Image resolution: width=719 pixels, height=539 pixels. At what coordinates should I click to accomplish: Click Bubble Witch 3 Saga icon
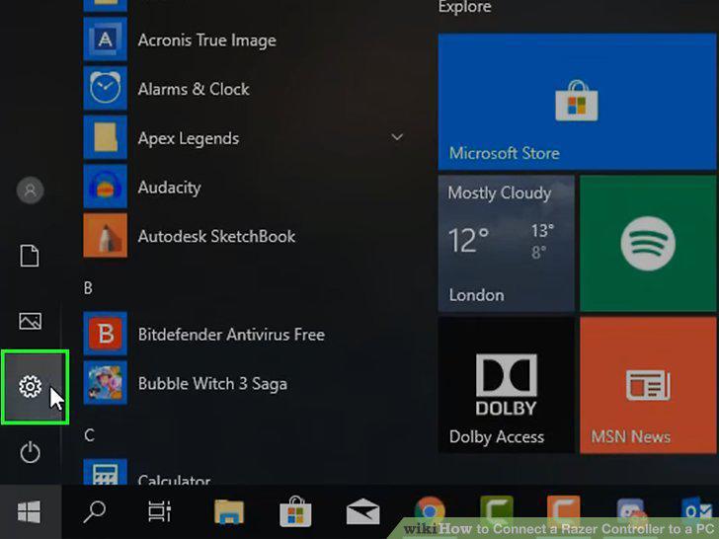(105, 383)
